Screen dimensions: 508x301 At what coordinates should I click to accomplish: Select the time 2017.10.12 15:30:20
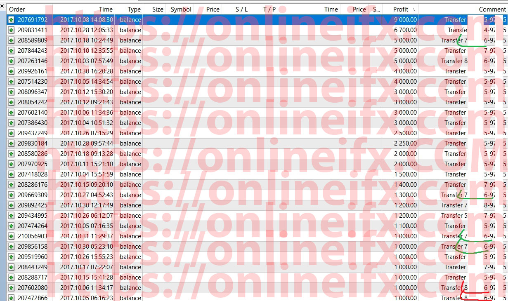click(x=86, y=92)
